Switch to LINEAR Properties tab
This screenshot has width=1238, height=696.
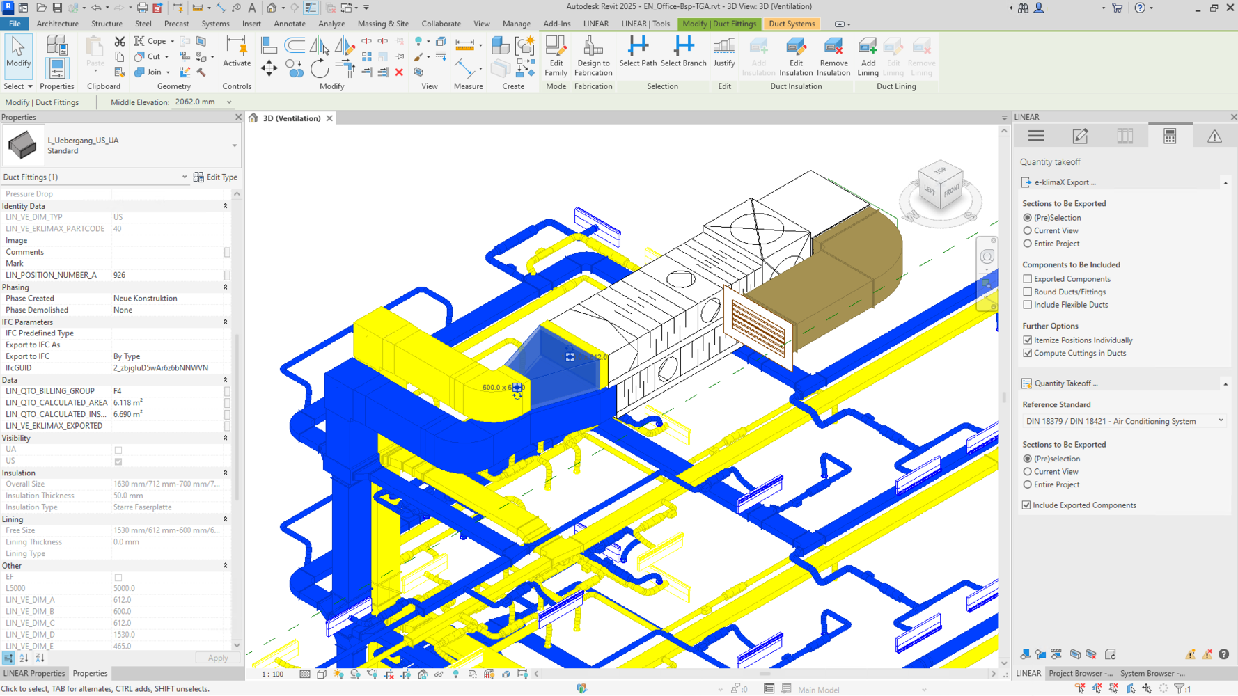click(x=34, y=674)
